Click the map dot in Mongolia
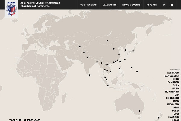Screen dimensions: 181x121 (x=108, y=41)
